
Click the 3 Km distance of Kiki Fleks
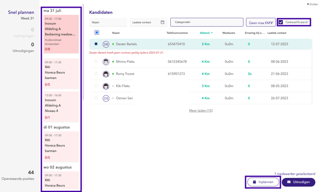click(206, 86)
